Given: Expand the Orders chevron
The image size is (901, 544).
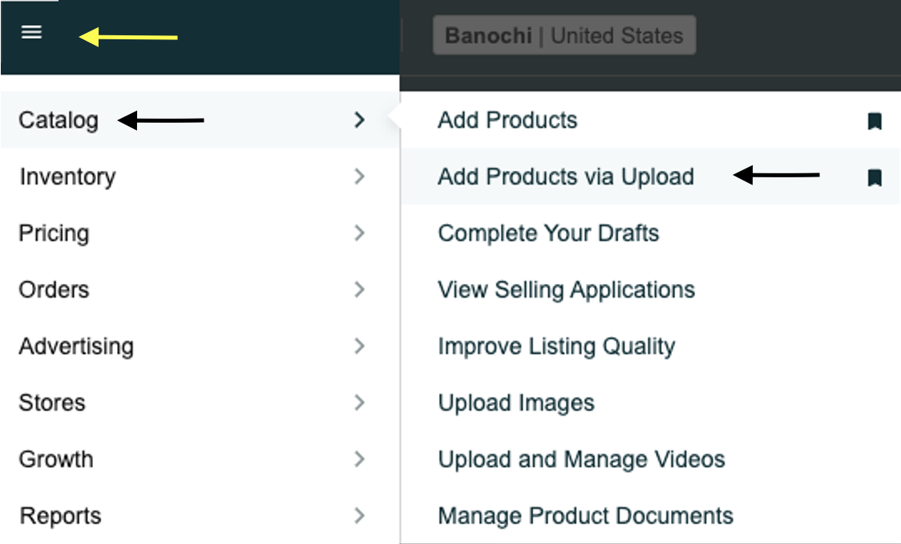Looking at the screenshot, I should click(x=360, y=290).
